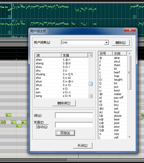The height and width of the screenshot is (163, 144).
Task: Click the 'u:' symbol row for boot
Action: (x=113, y=90)
